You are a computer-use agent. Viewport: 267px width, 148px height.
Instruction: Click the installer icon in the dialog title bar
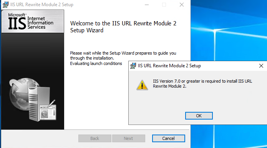pyautogui.click(x=133, y=66)
